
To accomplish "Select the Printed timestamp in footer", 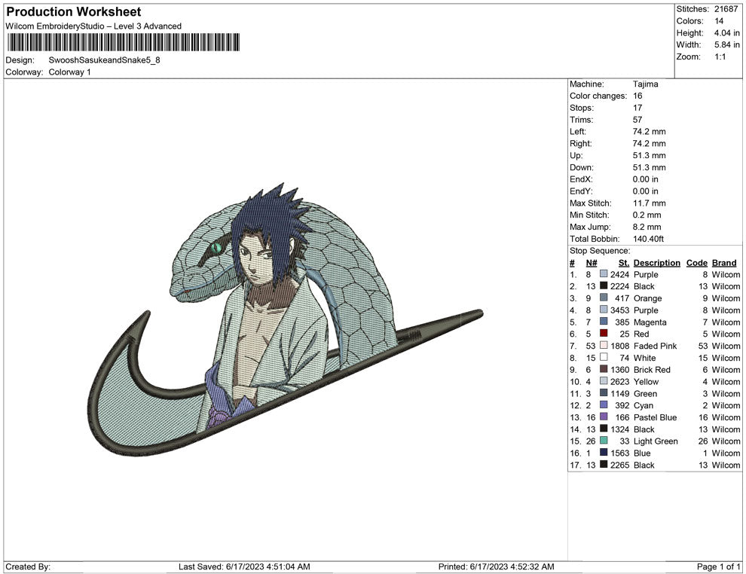I will 497,566.
